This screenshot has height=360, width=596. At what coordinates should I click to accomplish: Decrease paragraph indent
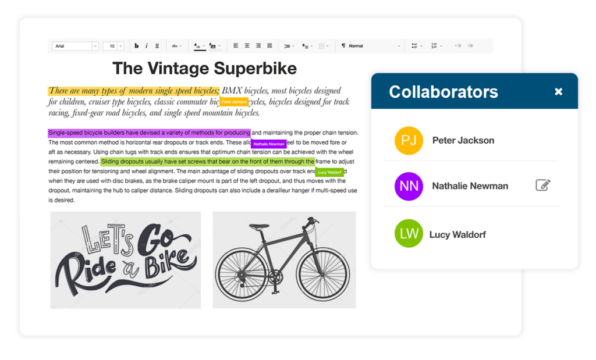459,45
